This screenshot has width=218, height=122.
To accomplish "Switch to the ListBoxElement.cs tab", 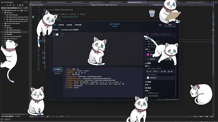I will 77,2.
